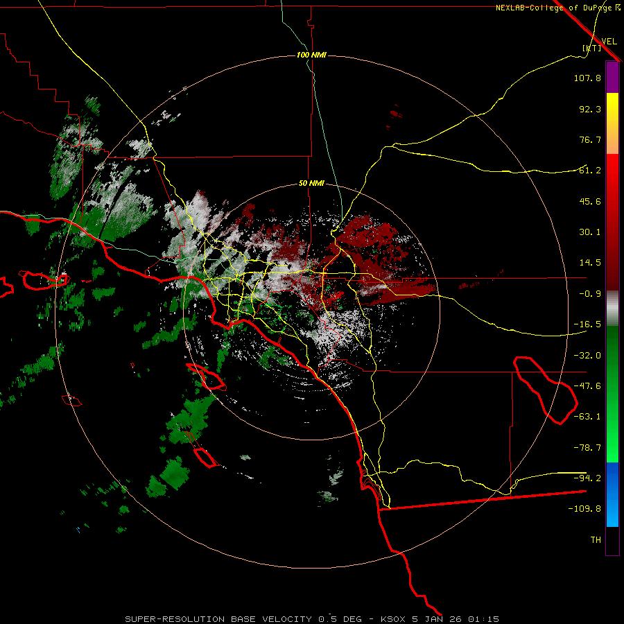Click the 92.3 velocity scale value
The image size is (624, 624).
tap(590, 109)
